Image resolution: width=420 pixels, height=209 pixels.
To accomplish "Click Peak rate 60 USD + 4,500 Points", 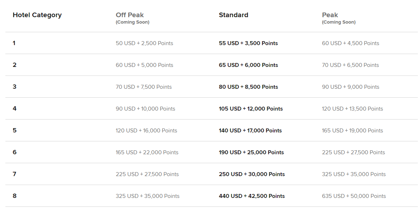I will 350,43.
